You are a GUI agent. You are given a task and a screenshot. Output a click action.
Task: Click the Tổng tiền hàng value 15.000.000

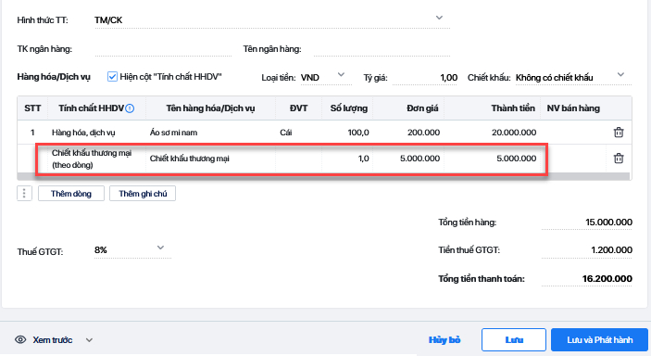point(608,222)
